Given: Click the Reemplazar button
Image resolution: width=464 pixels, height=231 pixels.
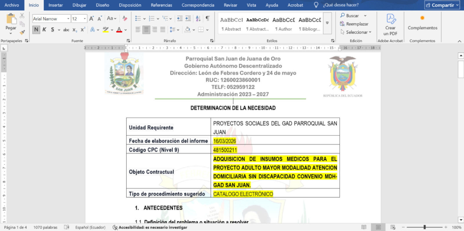Looking at the screenshot, I should point(354,24).
